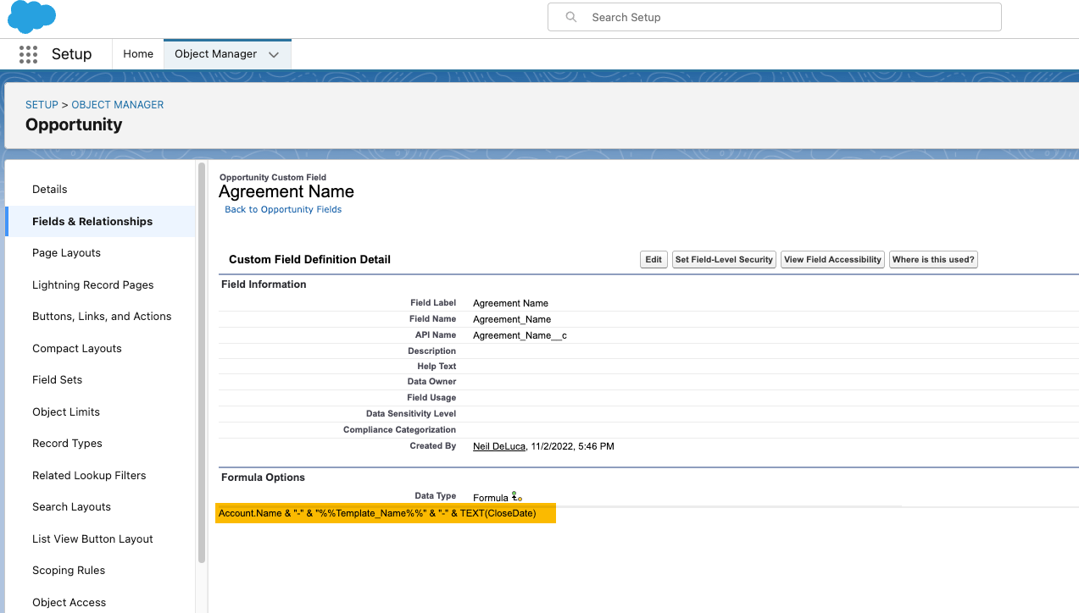Click the Compliance Categorization label
1079x613 pixels.
[x=399, y=430]
